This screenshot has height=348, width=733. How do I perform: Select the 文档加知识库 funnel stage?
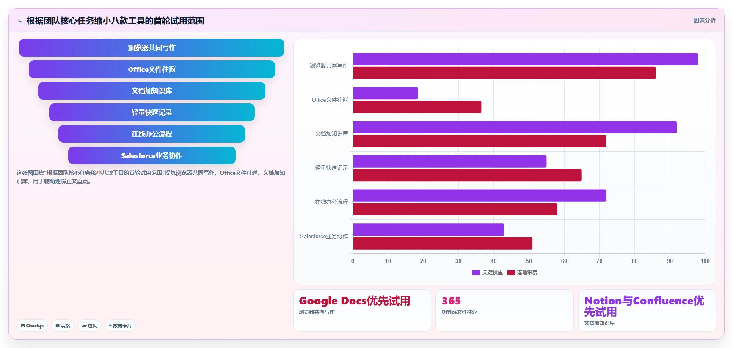click(x=152, y=91)
